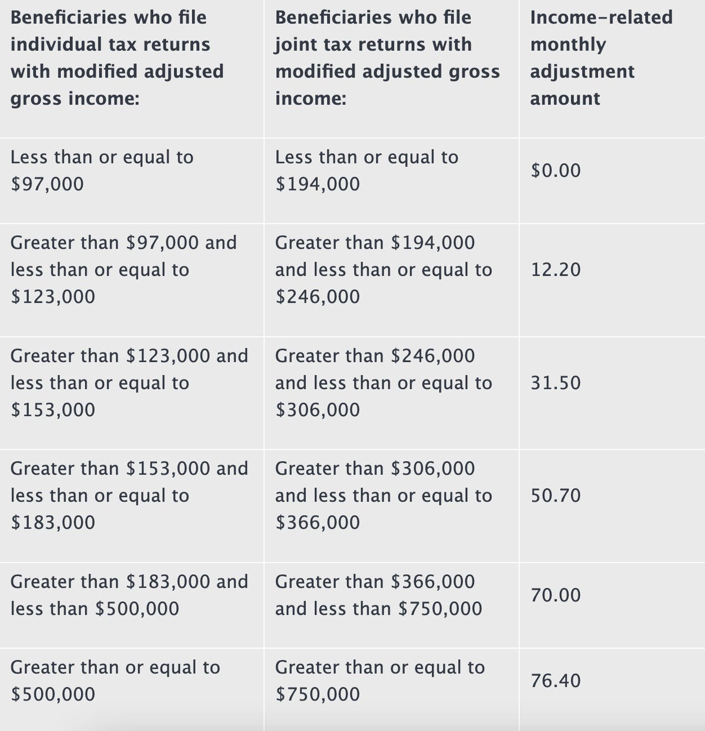Click the $0.00 adjustment amount
Viewport: 705px width, 731px height.
[556, 170]
